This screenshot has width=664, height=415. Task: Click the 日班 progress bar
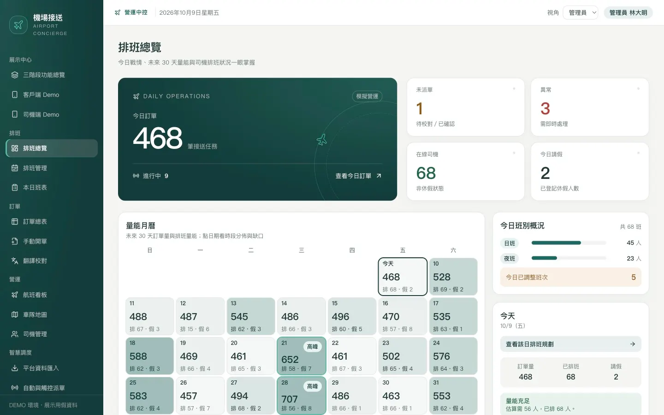[x=569, y=243]
